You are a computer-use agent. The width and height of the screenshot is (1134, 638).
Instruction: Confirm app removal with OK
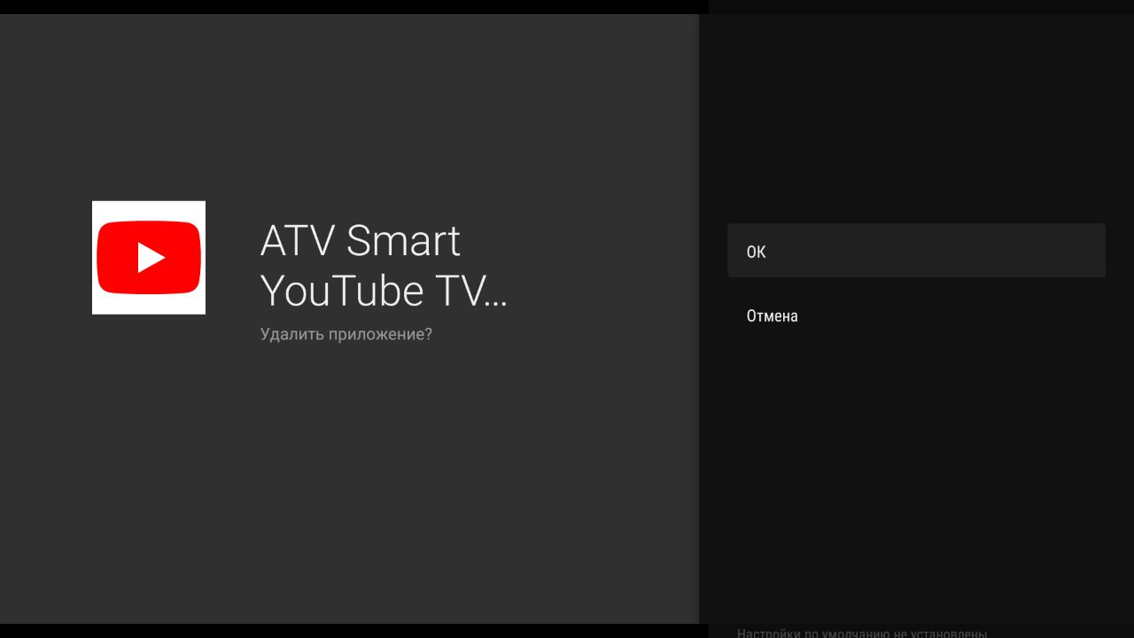916,251
